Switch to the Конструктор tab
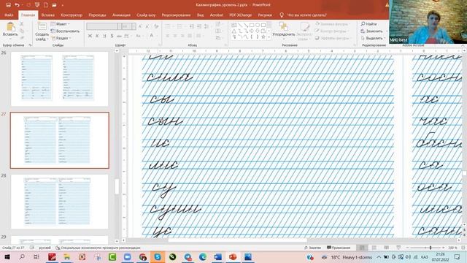 72,15
